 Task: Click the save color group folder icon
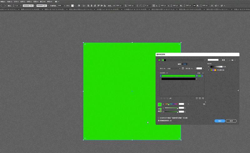click(232, 60)
